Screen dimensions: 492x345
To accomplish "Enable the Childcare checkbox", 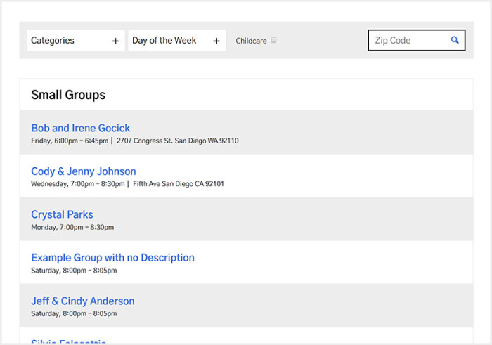I will tap(274, 40).
